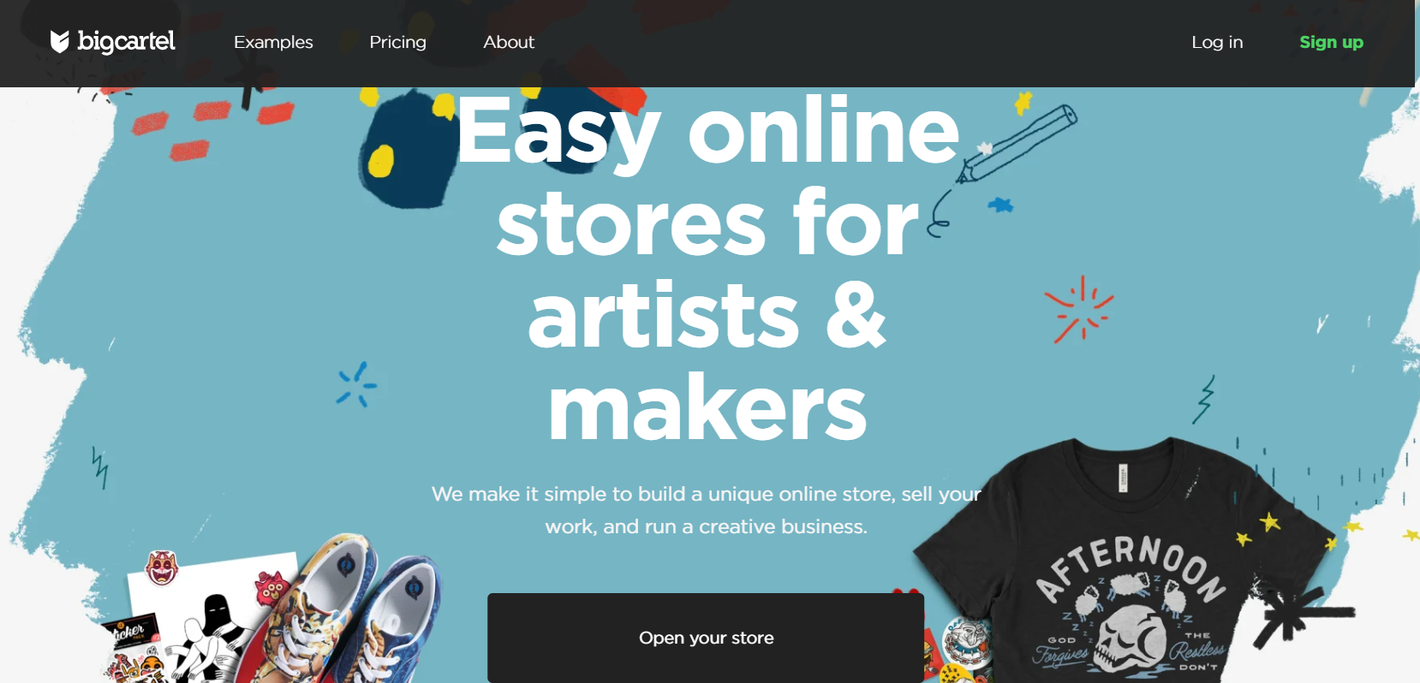The image size is (1420, 683).
Task: Click the bigcartel wordmark in header
Action: click(126, 41)
